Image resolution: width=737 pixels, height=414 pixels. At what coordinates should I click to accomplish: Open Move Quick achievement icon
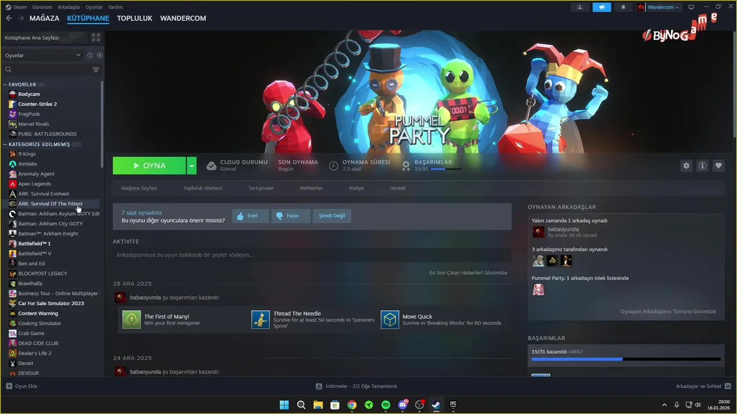390,320
